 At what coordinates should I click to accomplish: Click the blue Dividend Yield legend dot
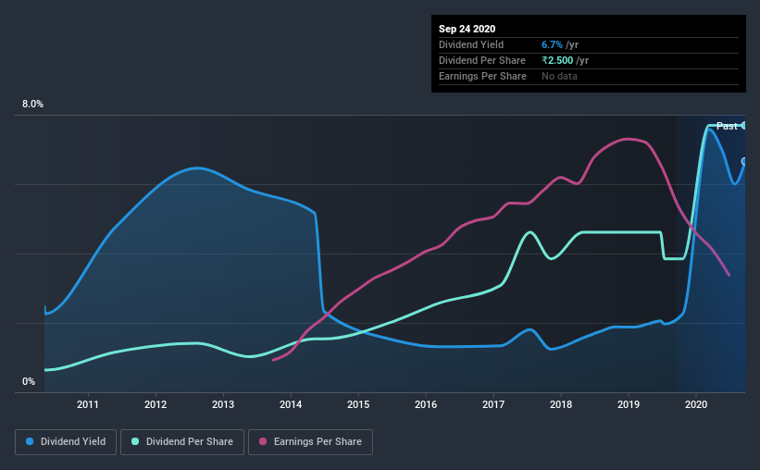point(30,441)
